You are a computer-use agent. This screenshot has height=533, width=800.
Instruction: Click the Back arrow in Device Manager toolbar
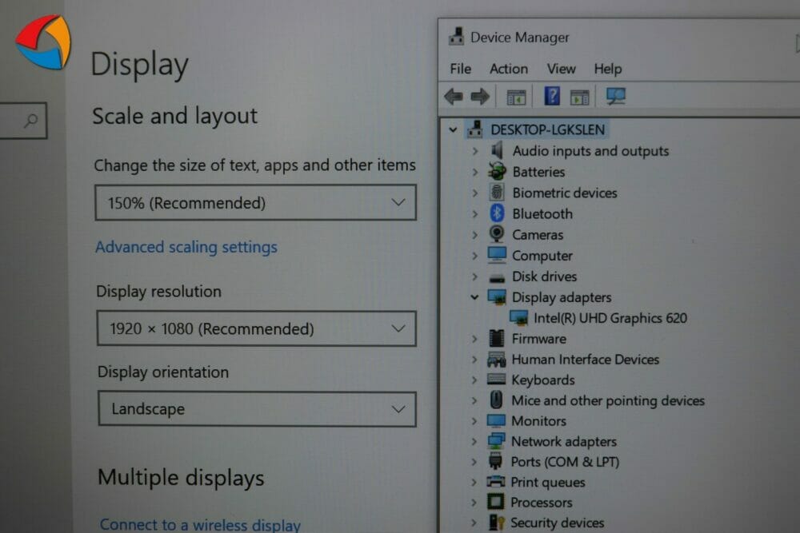(454, 97)
